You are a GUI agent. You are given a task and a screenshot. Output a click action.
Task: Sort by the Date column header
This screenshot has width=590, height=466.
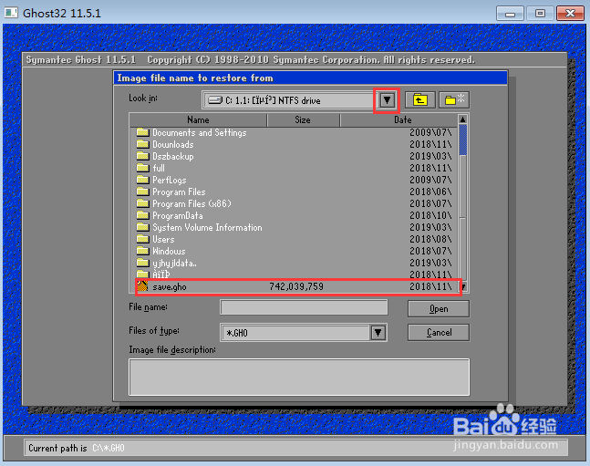(399, 120)
